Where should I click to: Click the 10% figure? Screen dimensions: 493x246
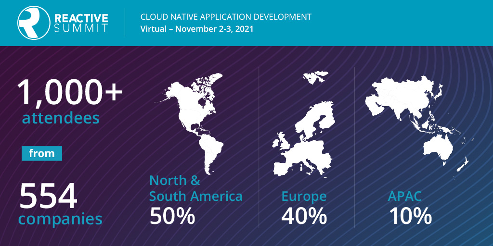coord(410,216)
